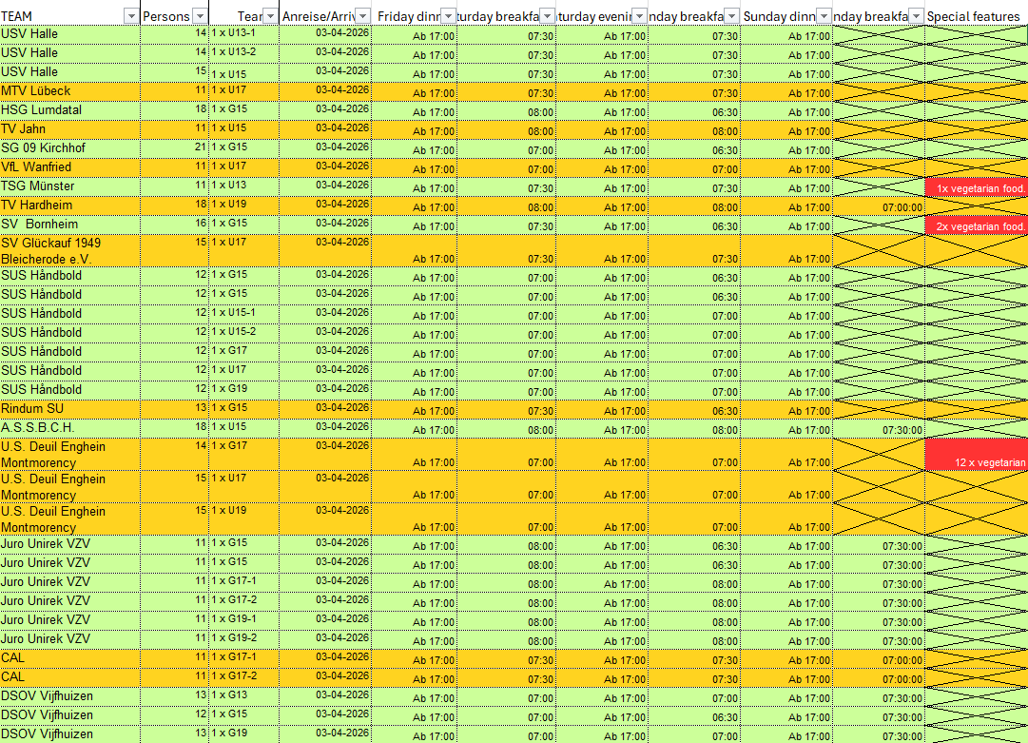The image size is (1028, 743).
Task: Open the Persons column filter dropdown
Action: click(x=199, y=15)
